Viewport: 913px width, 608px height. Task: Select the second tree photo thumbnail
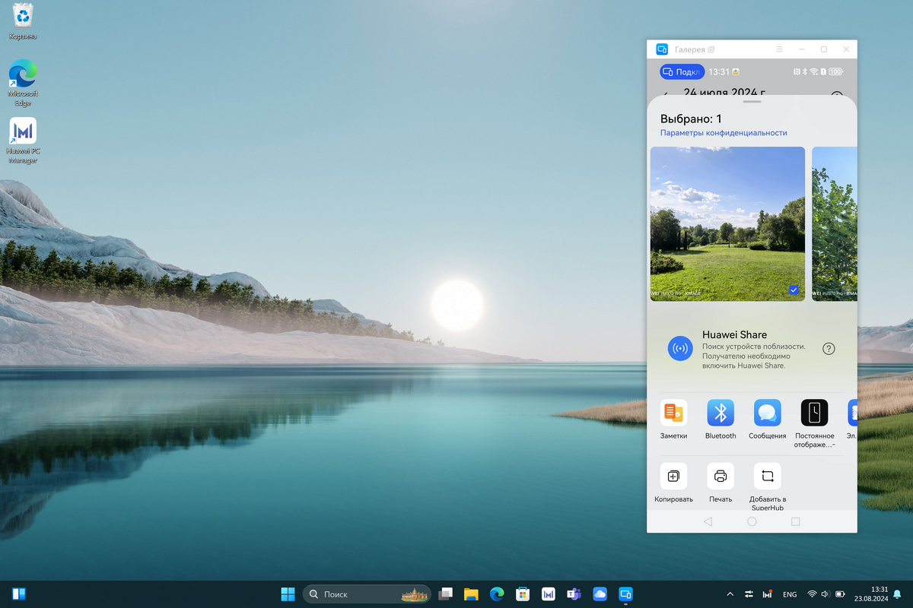(835, 223)
